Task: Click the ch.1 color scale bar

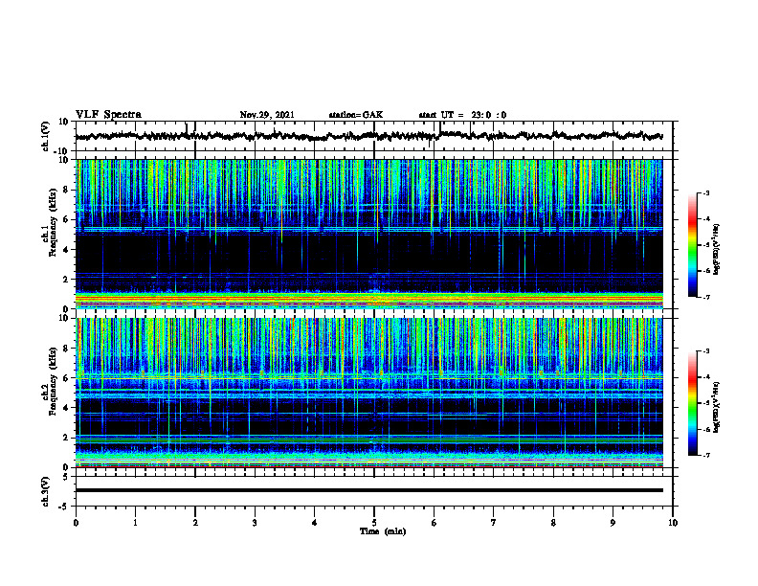Action: click(x=692, y=245)
